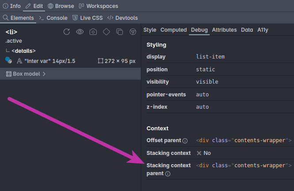
Task: Click the z-index value auto
Action: click(202, 107)
